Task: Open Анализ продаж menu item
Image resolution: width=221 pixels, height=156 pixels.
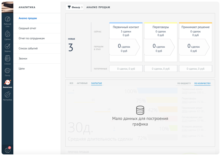Action: coord(28,18)
